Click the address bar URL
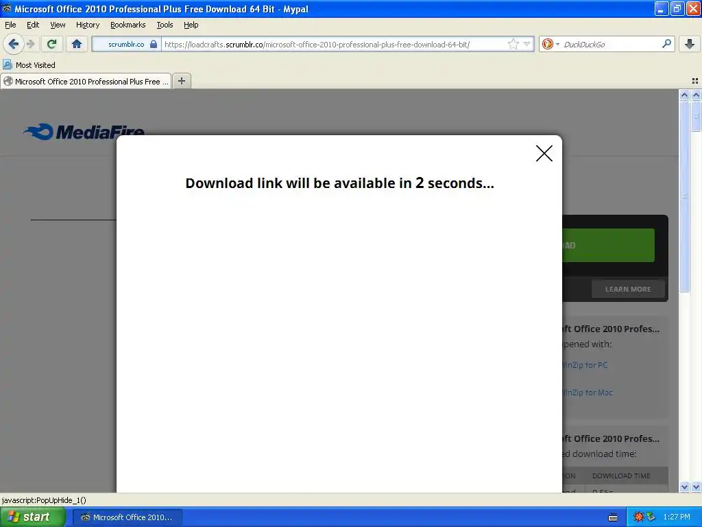Screen dimensions: 702x527 pyautogui.click(x=317, y=45)
